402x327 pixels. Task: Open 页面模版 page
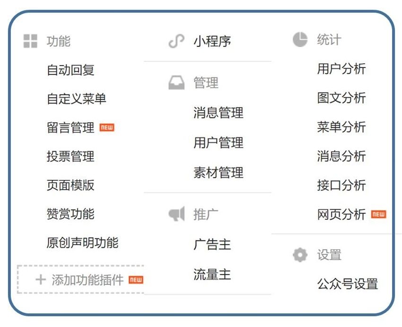coord(70,185)
